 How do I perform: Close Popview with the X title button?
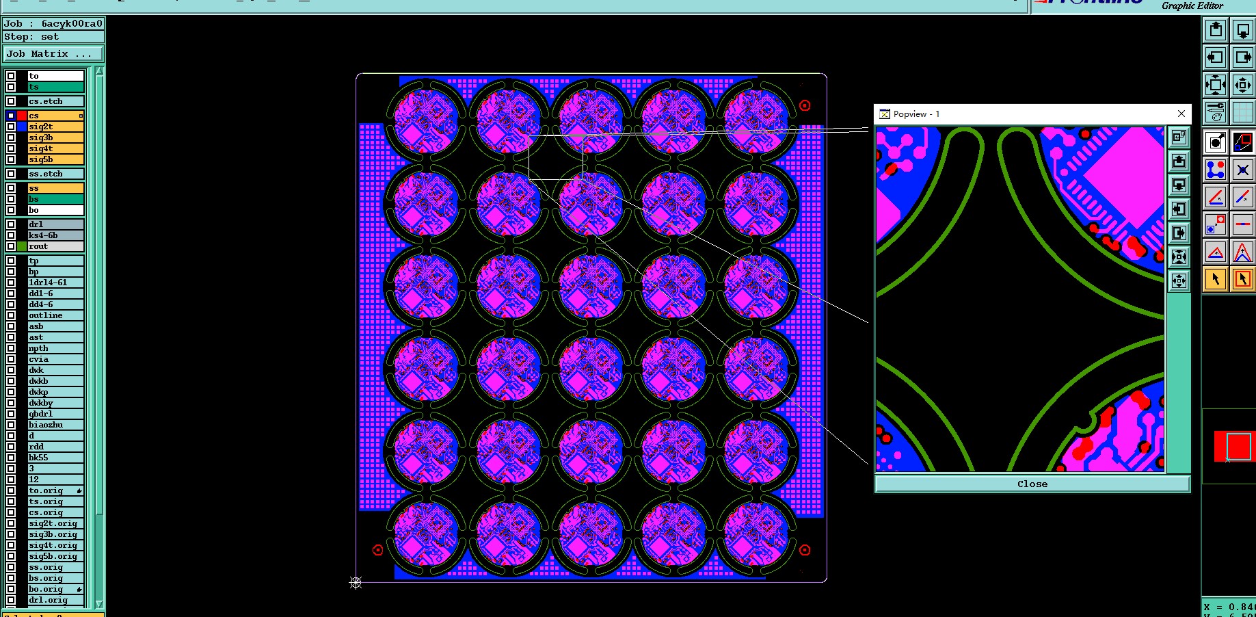click(1181, 114)
